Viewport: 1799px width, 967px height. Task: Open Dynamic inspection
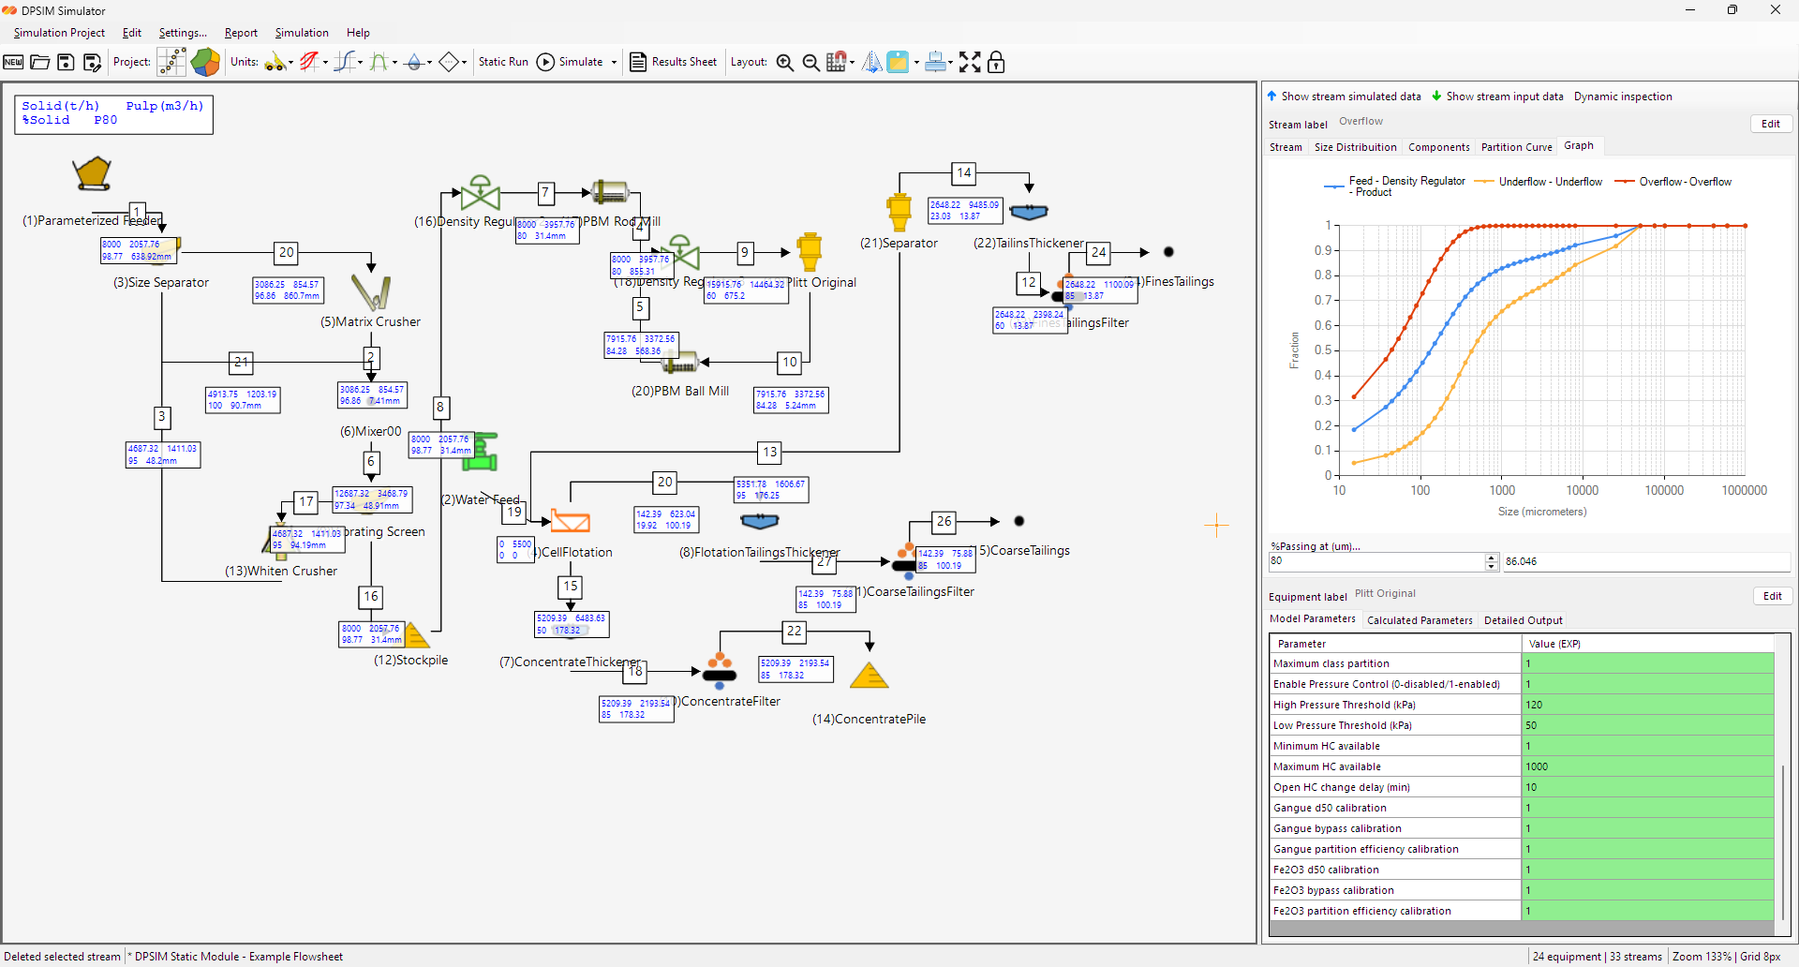click(x=1623, y=97)
